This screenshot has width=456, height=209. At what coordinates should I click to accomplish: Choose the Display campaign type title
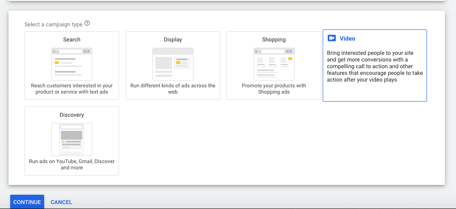coord(173,40)
